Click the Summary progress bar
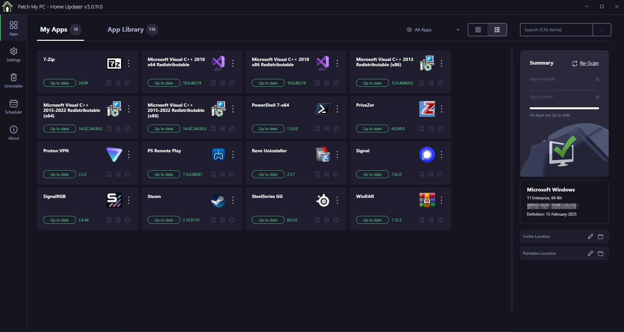This screenshot has width=624, height=332. (564, 108)
